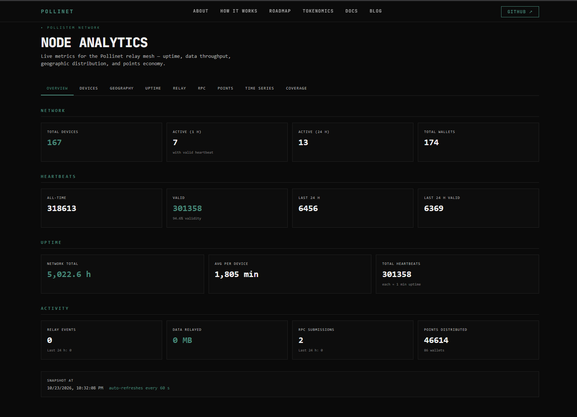Click the Last 24 H Valid value 6369
This screenshot has width=577, height=417.
pyautogui.click(x=434, y=209)
